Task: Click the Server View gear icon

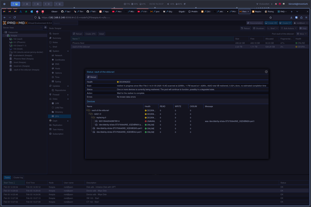Action: (45, 27)
